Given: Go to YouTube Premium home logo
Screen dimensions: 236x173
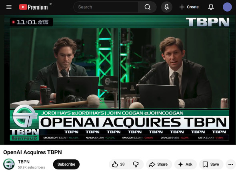Looking at the screenshot, I should coord(34,7).
